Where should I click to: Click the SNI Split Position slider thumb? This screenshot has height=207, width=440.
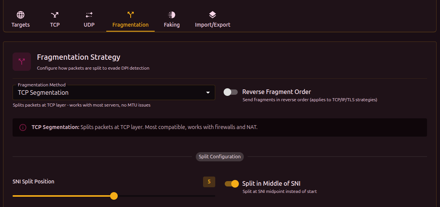click(114, 196)
